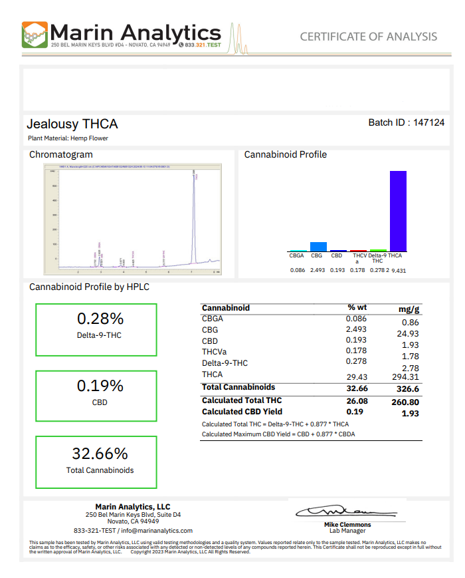Click the blue CBG bar in chart
465x578 pixels.
(x=318, y=247)
